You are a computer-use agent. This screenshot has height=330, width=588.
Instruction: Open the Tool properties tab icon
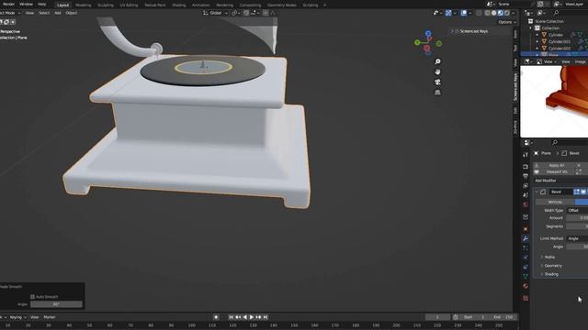pos(526,154)
